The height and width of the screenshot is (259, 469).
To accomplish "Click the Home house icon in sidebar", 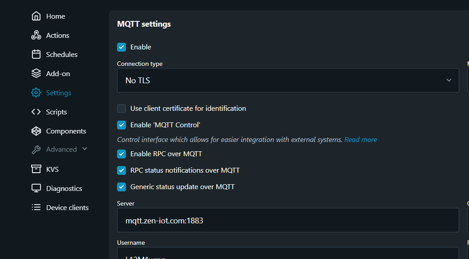I will point(36,16).
